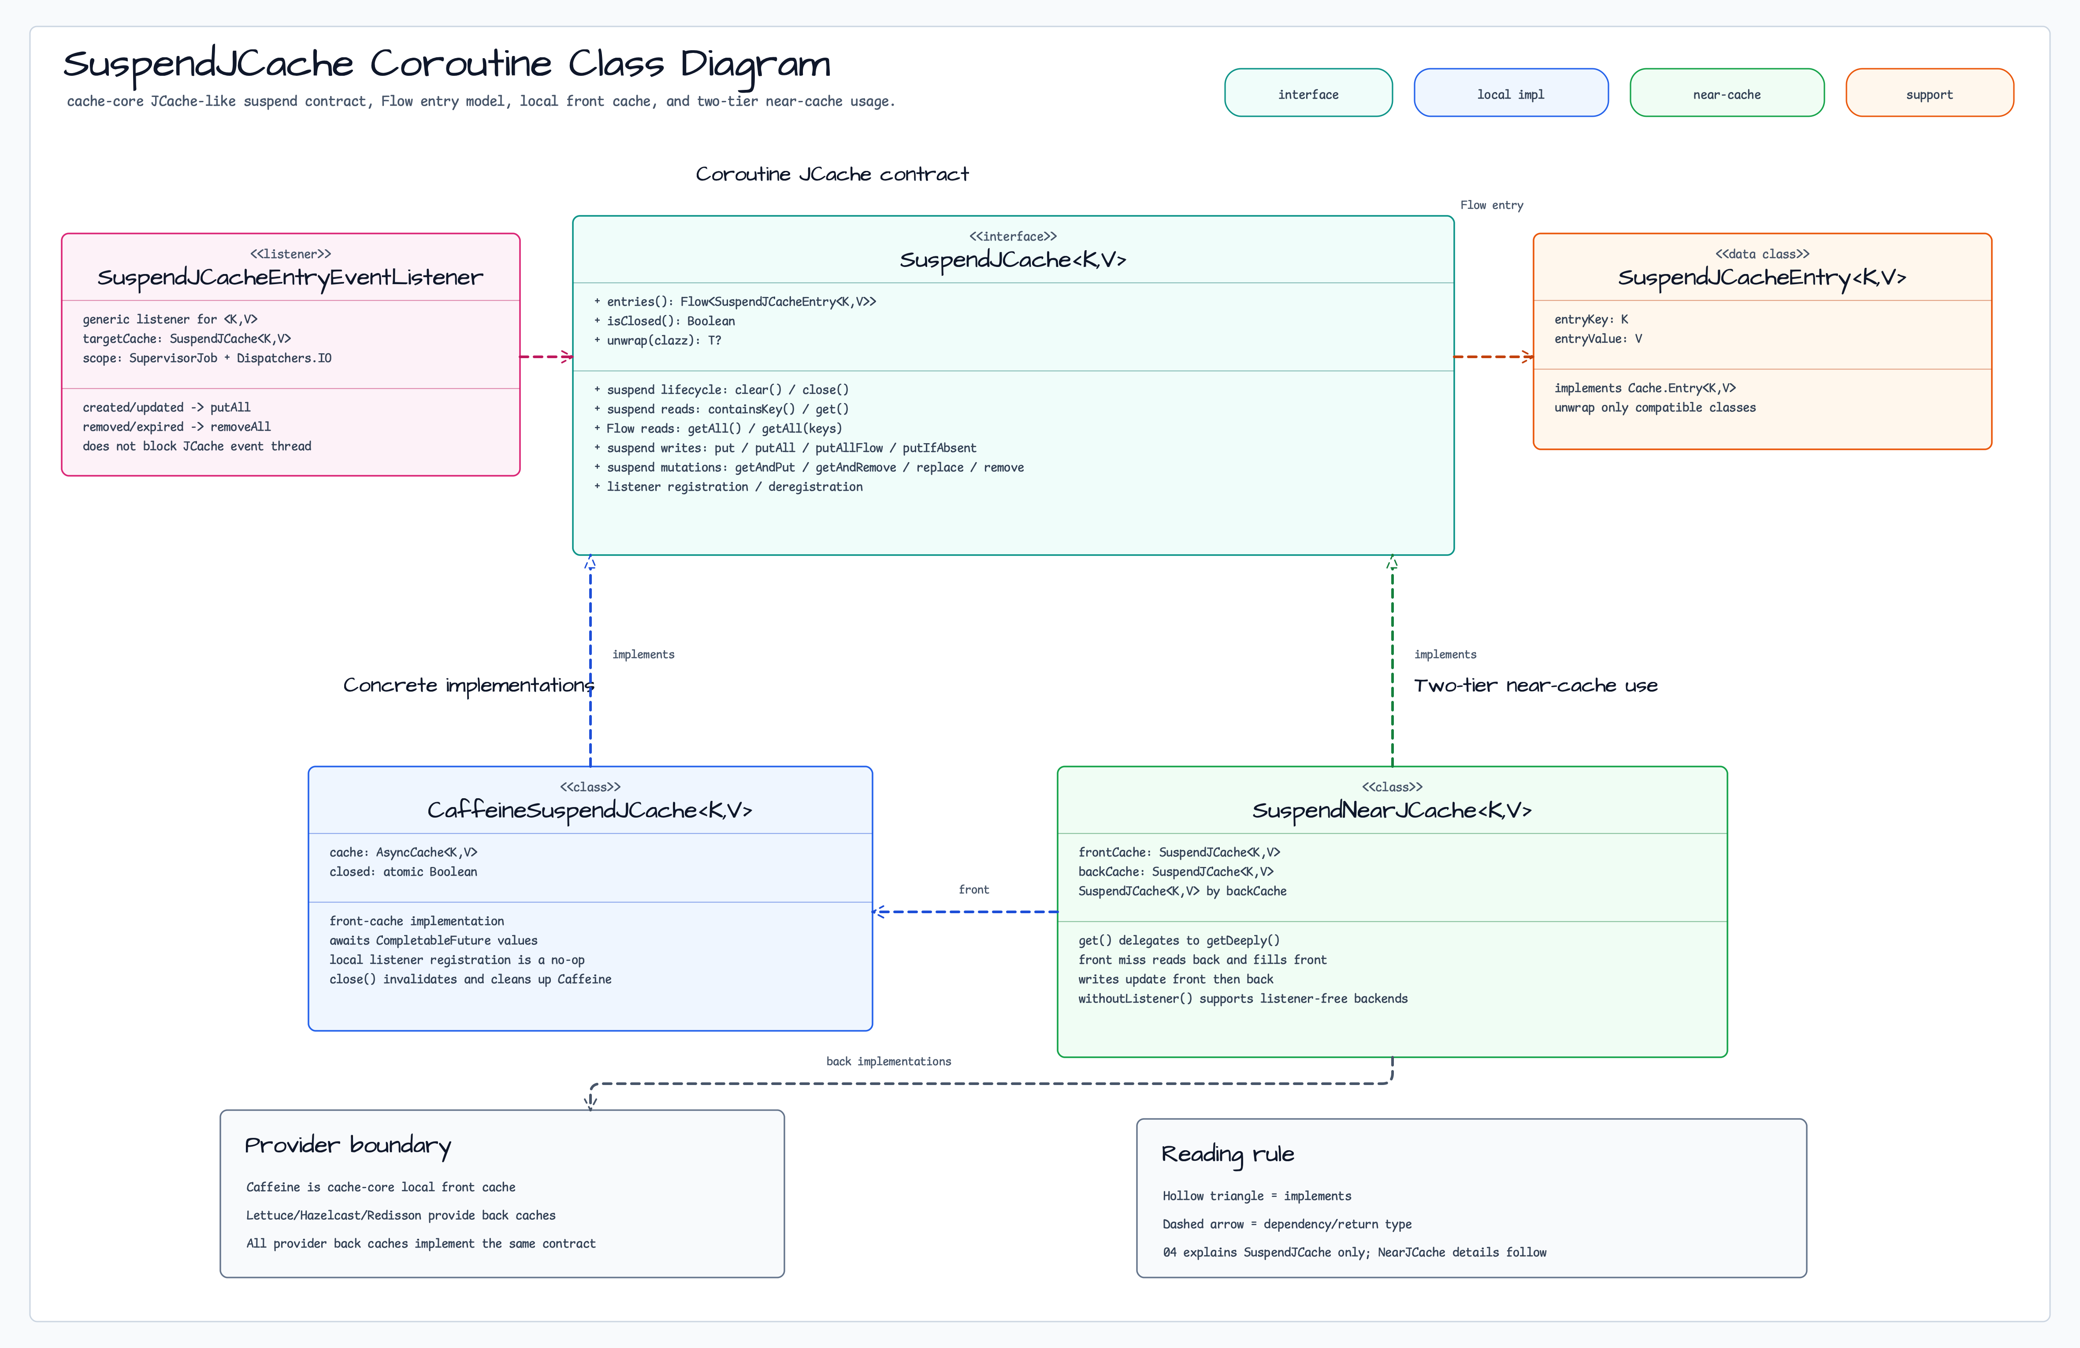Image resolution: width=2080 pixels, height=1348 pixels.
Task: Click 'does not block JCache event thread'
Action: [x=197, y=446]
